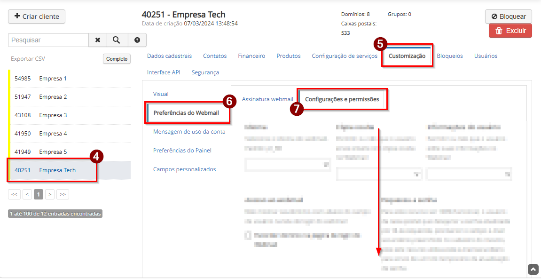
Task: Open Mensagem de uso da conta
Action: 189,132
